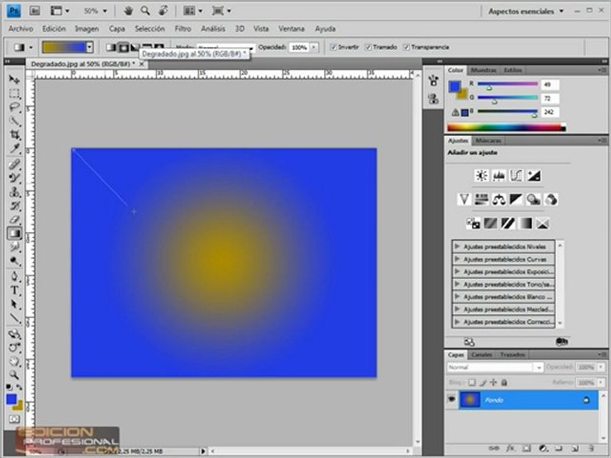Open the zoom level 50% dropdown

[105, 11]
